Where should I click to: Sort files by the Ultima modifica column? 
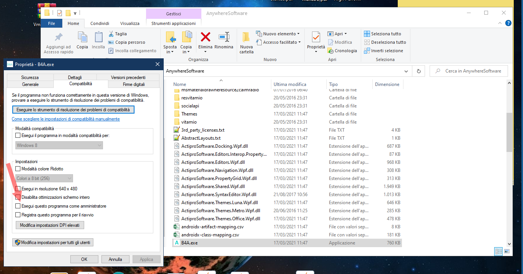pyautogui.click(x=290, y=84)
